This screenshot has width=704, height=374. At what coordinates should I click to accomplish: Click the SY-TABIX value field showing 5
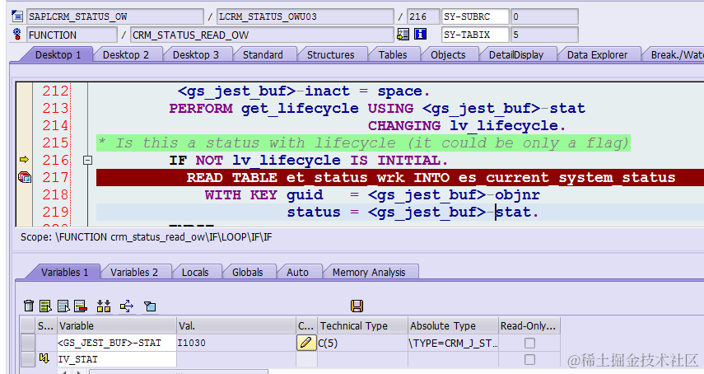pyautogui.click(x=544, y=35)
